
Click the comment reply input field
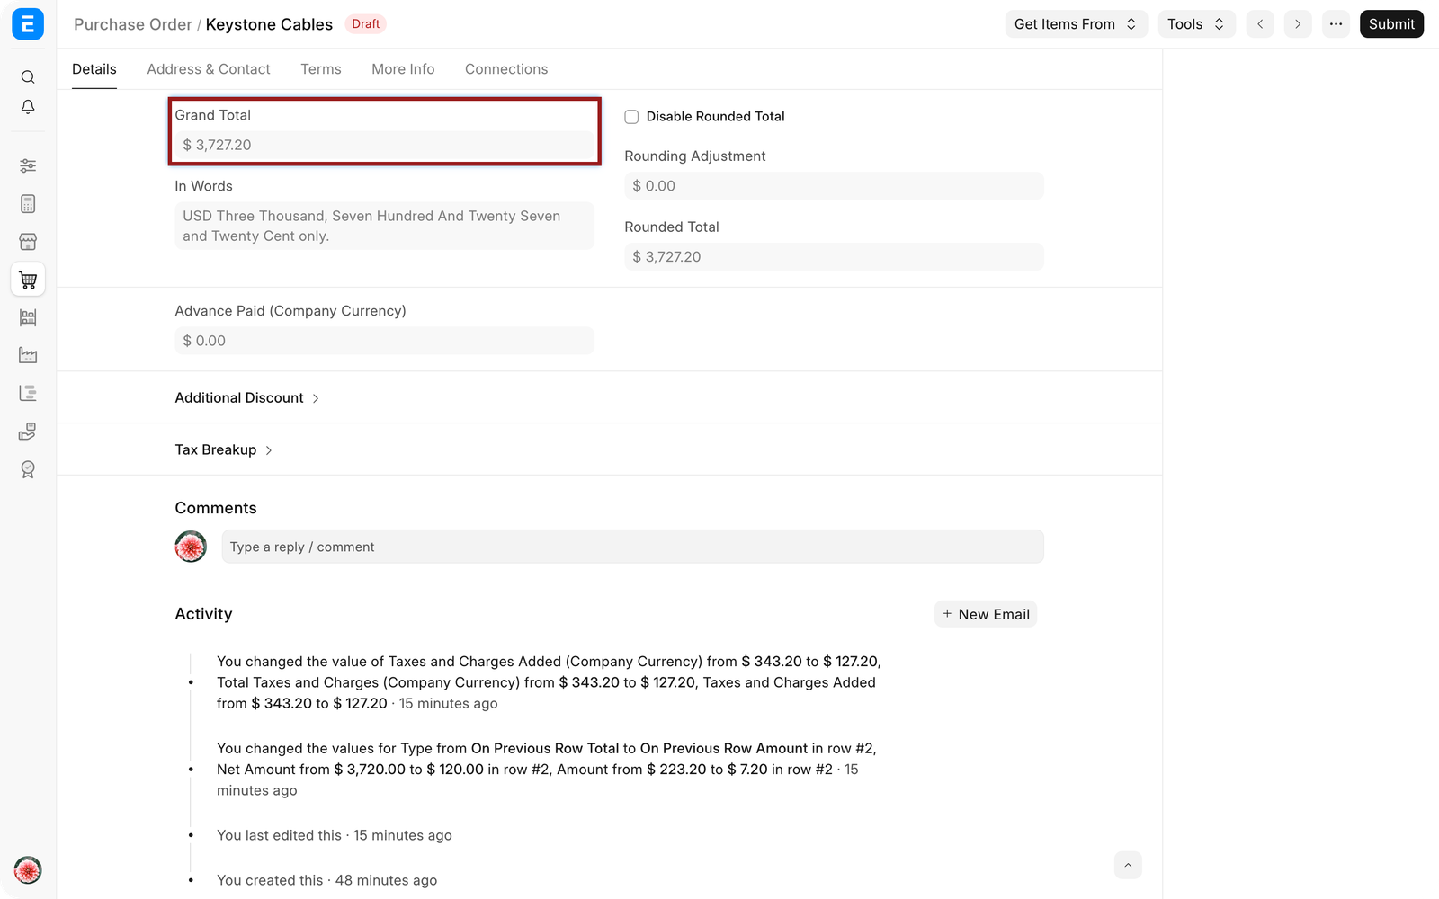(632, 547)
